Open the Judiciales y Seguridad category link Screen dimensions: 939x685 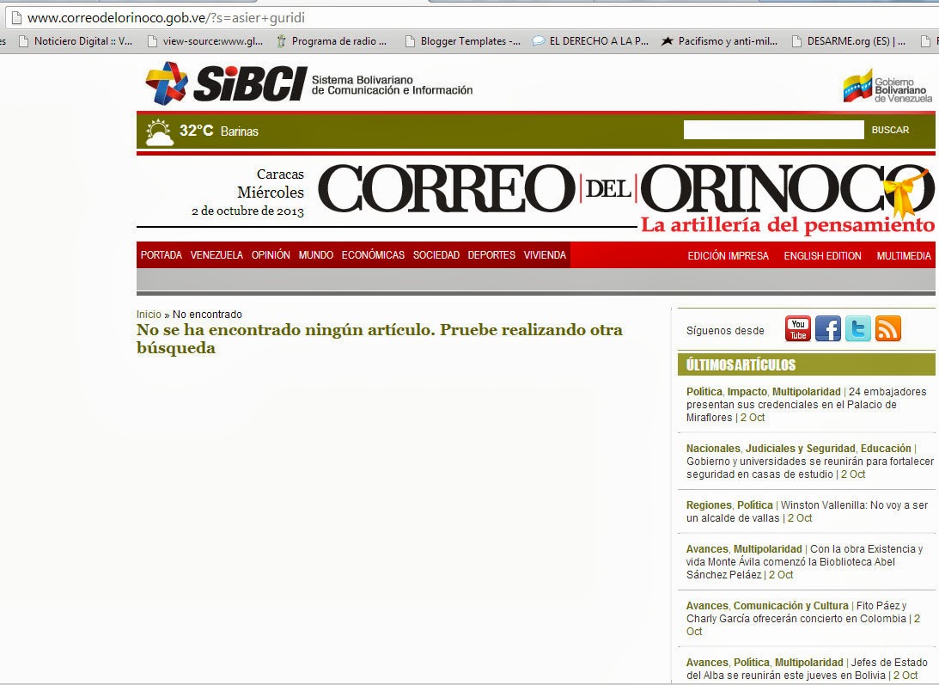pos(801,449)
